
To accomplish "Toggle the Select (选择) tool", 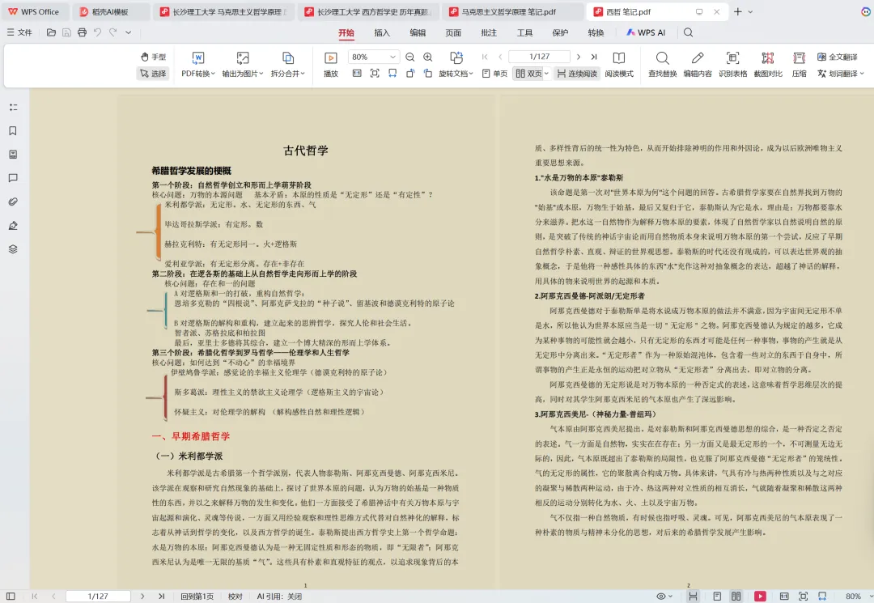I will (x=153, y=73).
